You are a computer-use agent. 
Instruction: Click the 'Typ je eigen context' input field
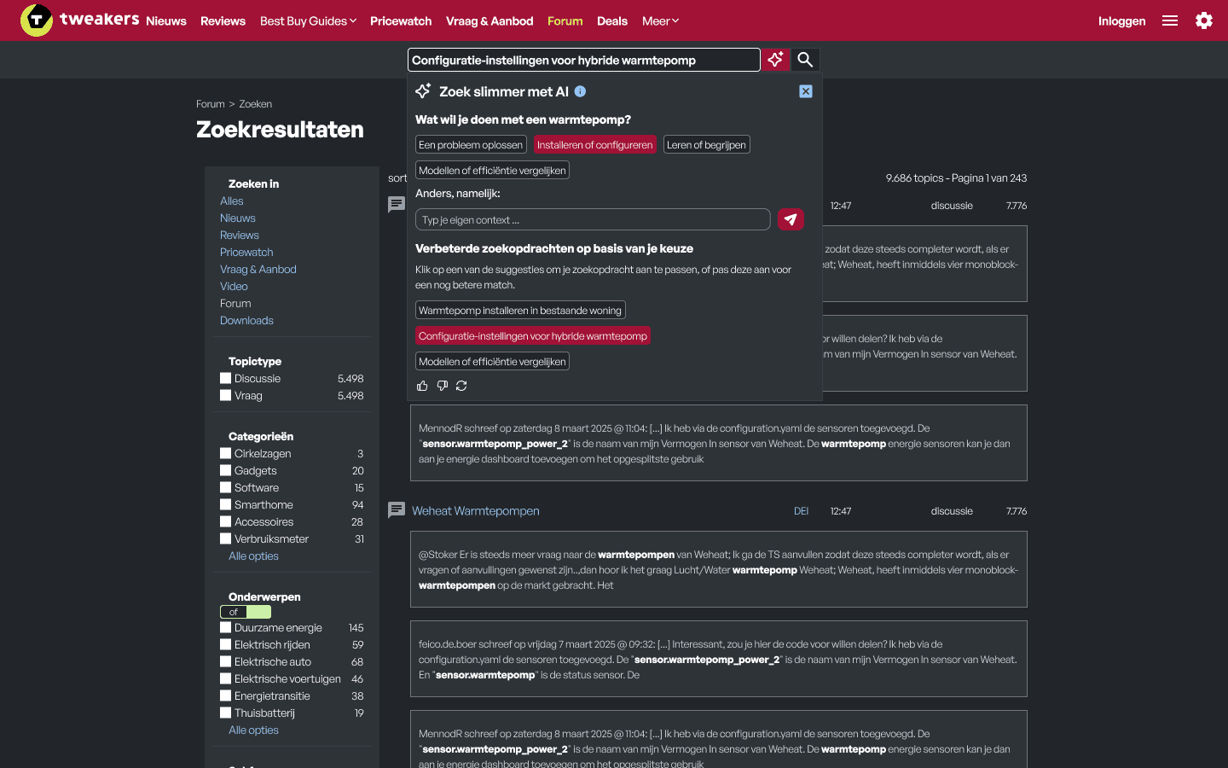[593, 219]
